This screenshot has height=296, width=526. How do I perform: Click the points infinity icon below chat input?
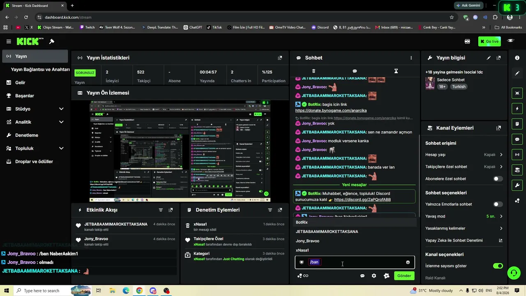pos(303,276)
